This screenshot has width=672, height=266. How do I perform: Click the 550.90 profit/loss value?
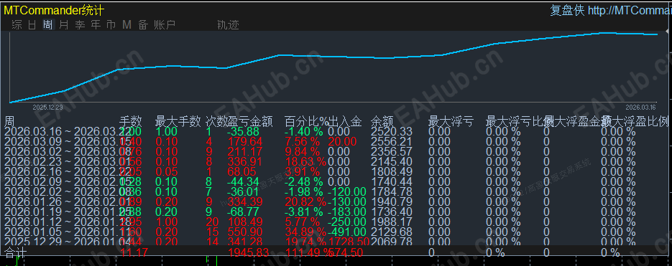coord(244,232)
